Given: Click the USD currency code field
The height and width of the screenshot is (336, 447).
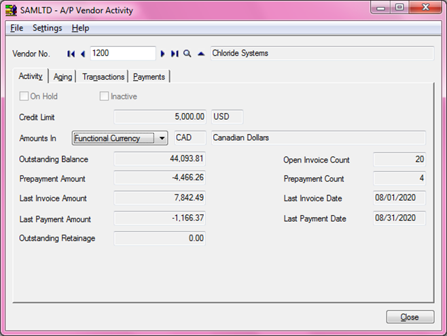Looking at the screenshot, I should tap(227, 117).
